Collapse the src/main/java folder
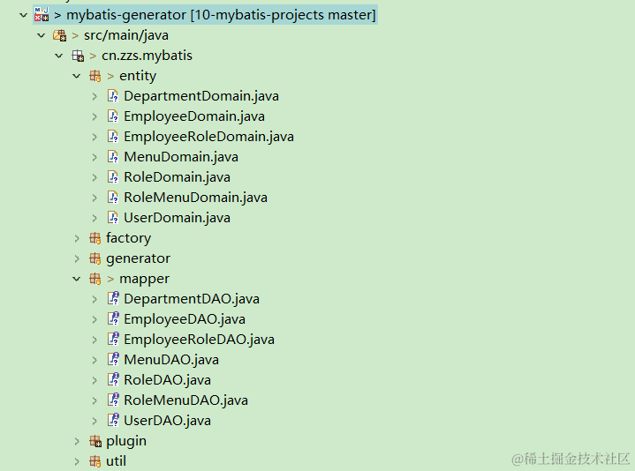635x471 pixels. pos(42,35)
